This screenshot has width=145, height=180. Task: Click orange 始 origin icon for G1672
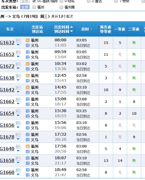pos(28,64)
